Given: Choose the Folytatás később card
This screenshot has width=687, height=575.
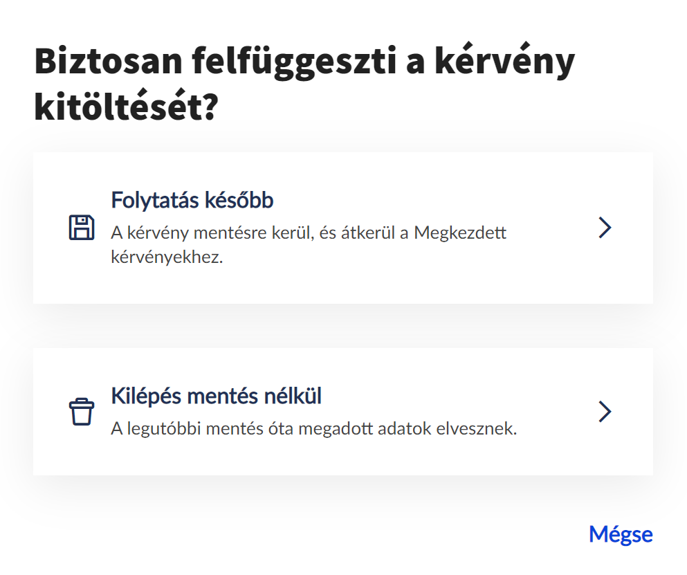Looking at the screenshot, I should (342, 228).
